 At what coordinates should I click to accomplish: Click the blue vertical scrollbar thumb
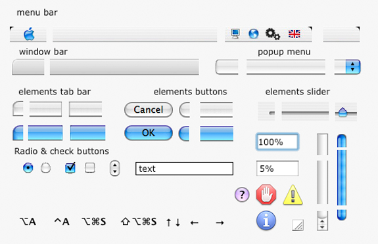point(342,177)
